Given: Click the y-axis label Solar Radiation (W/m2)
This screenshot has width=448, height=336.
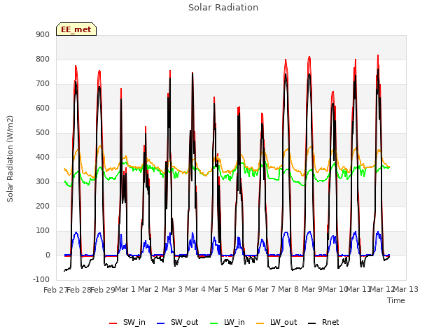Looking at the screenshot, I should pos(10,159).
